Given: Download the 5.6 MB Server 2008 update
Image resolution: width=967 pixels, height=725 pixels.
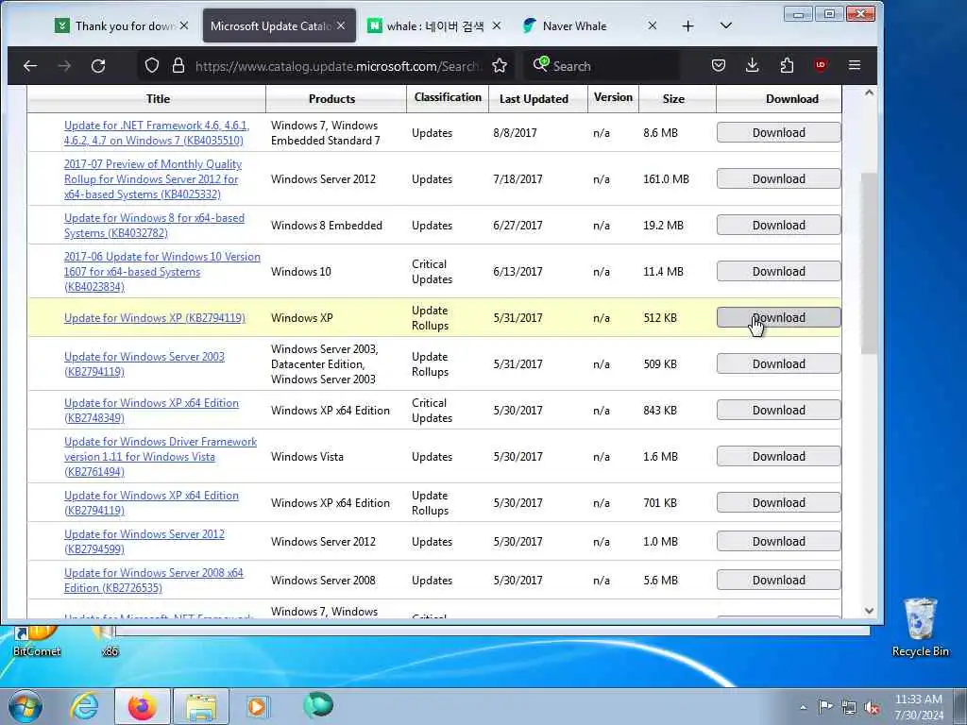Looking at the screenshot, I should 778,581.
